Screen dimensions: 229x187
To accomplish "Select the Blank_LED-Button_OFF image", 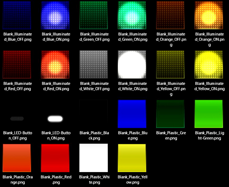I will (x=17, y=118).
